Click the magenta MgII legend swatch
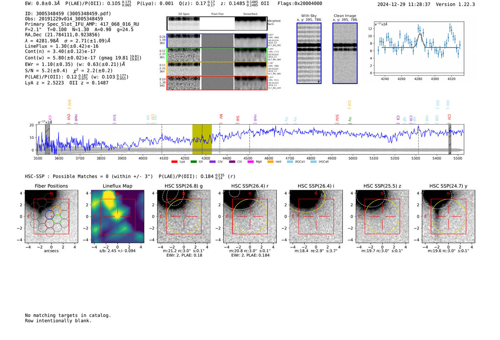 click(250, 162)
